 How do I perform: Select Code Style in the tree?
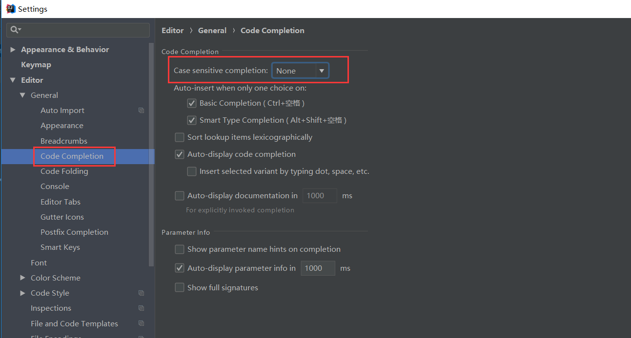click(50, 293)
